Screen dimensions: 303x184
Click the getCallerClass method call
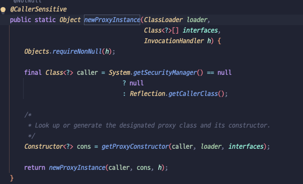tap(193, 94)
